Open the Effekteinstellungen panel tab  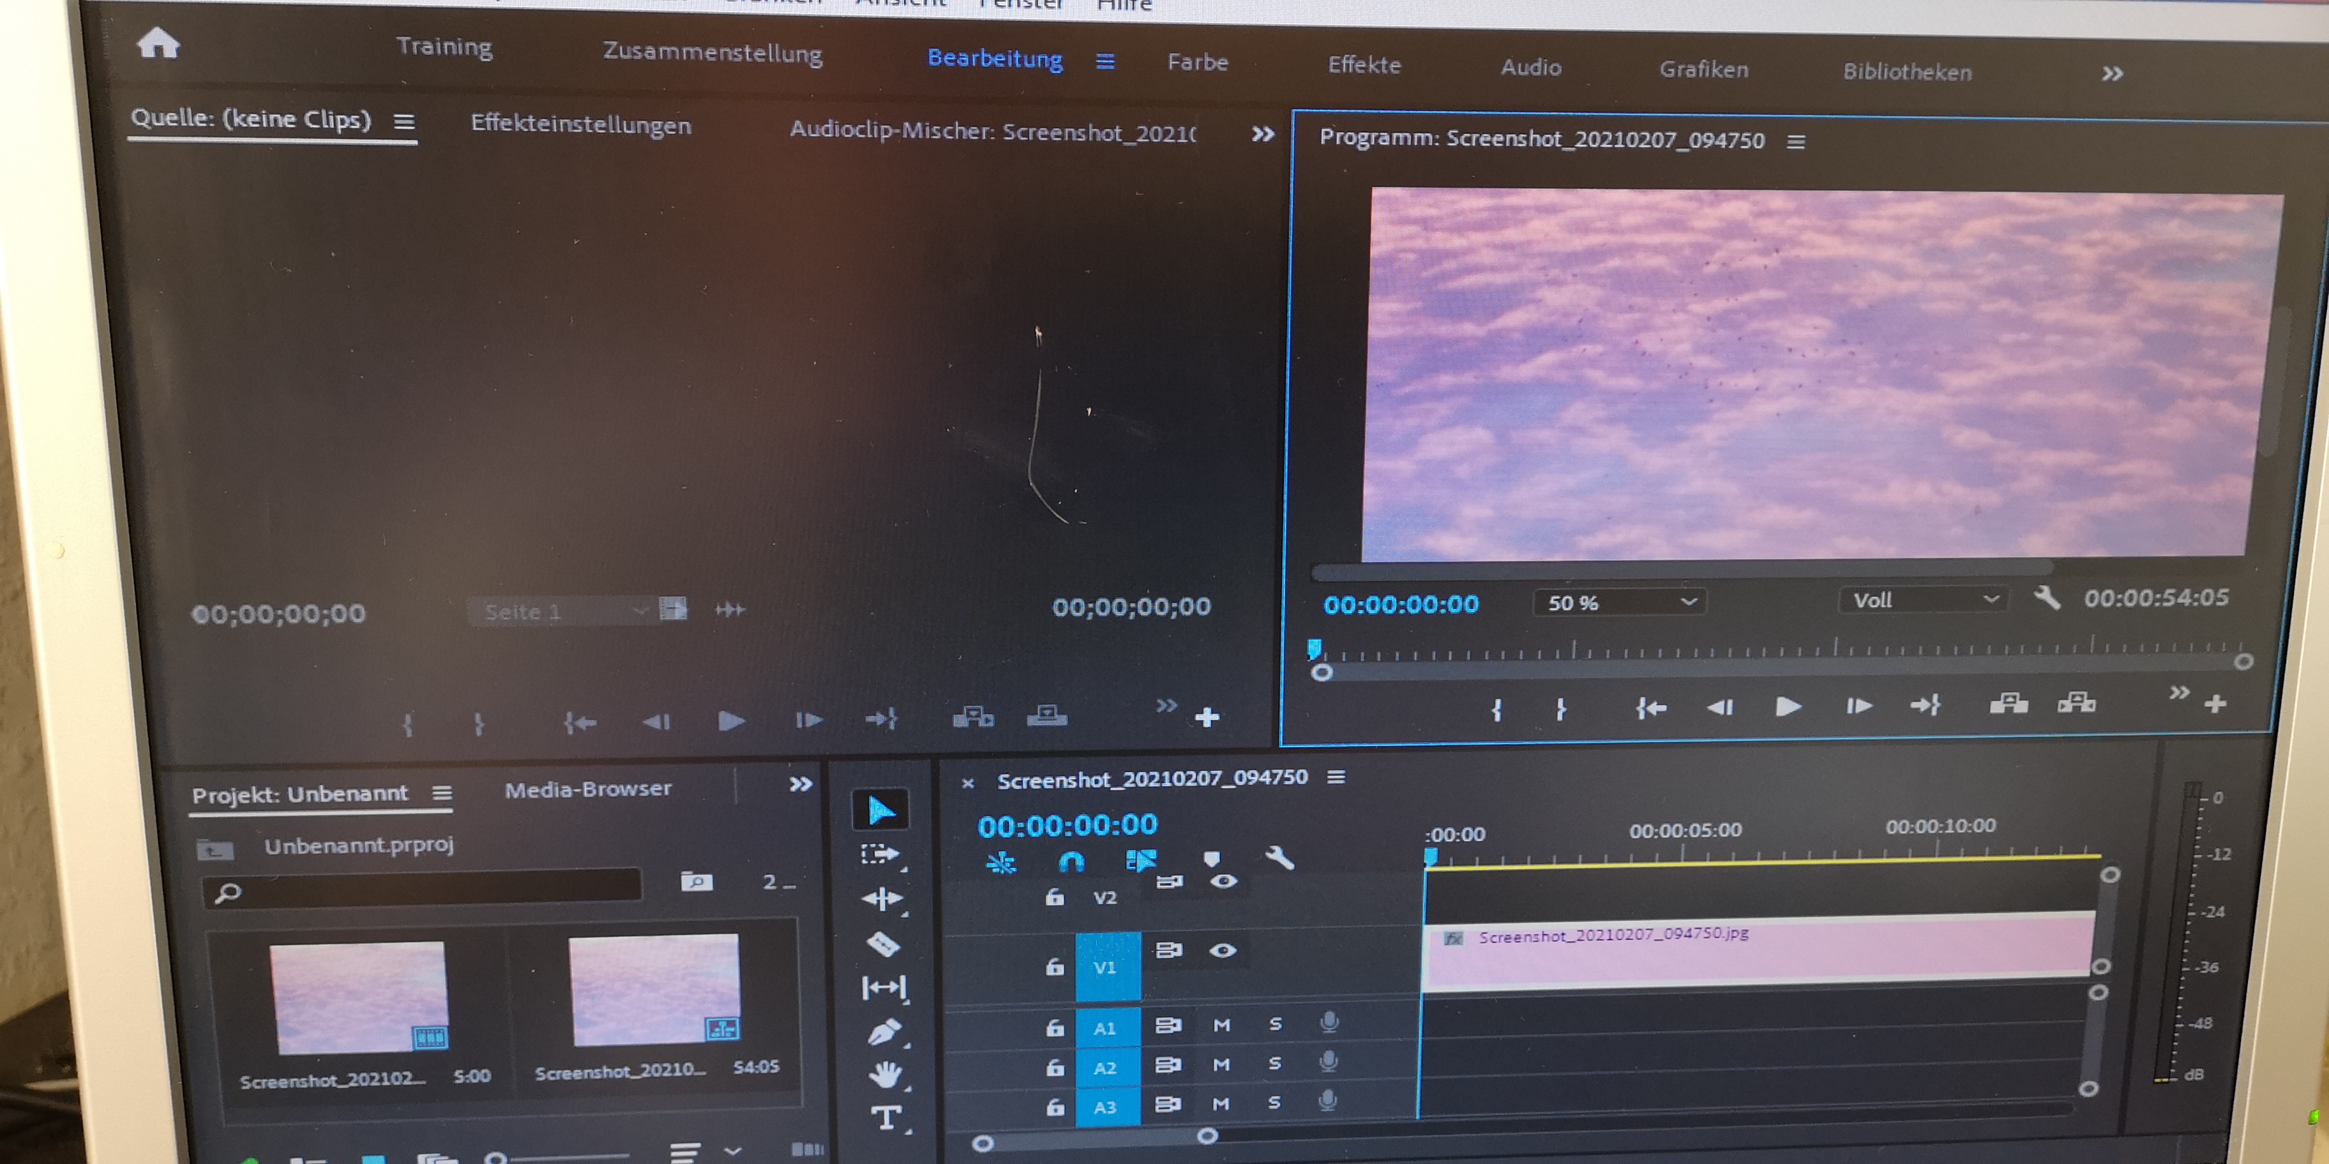pos(580,124)
